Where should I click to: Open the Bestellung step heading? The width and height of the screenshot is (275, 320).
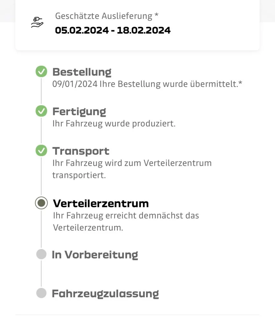82,72
